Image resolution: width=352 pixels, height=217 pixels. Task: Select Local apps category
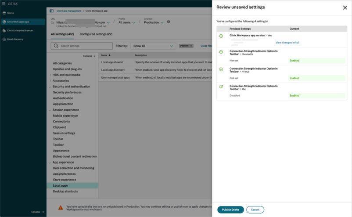click(x=72, y=185)
